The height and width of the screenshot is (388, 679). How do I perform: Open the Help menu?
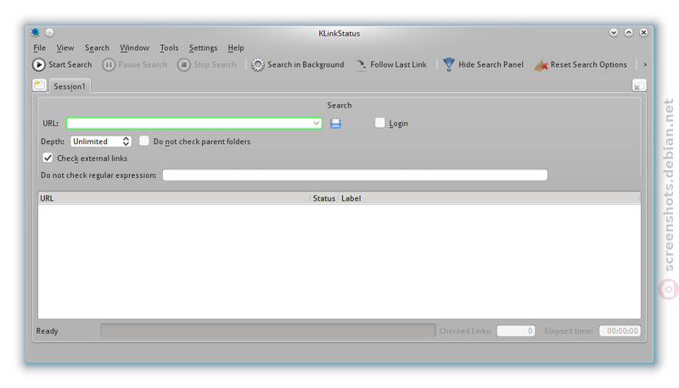coord(236,48)
